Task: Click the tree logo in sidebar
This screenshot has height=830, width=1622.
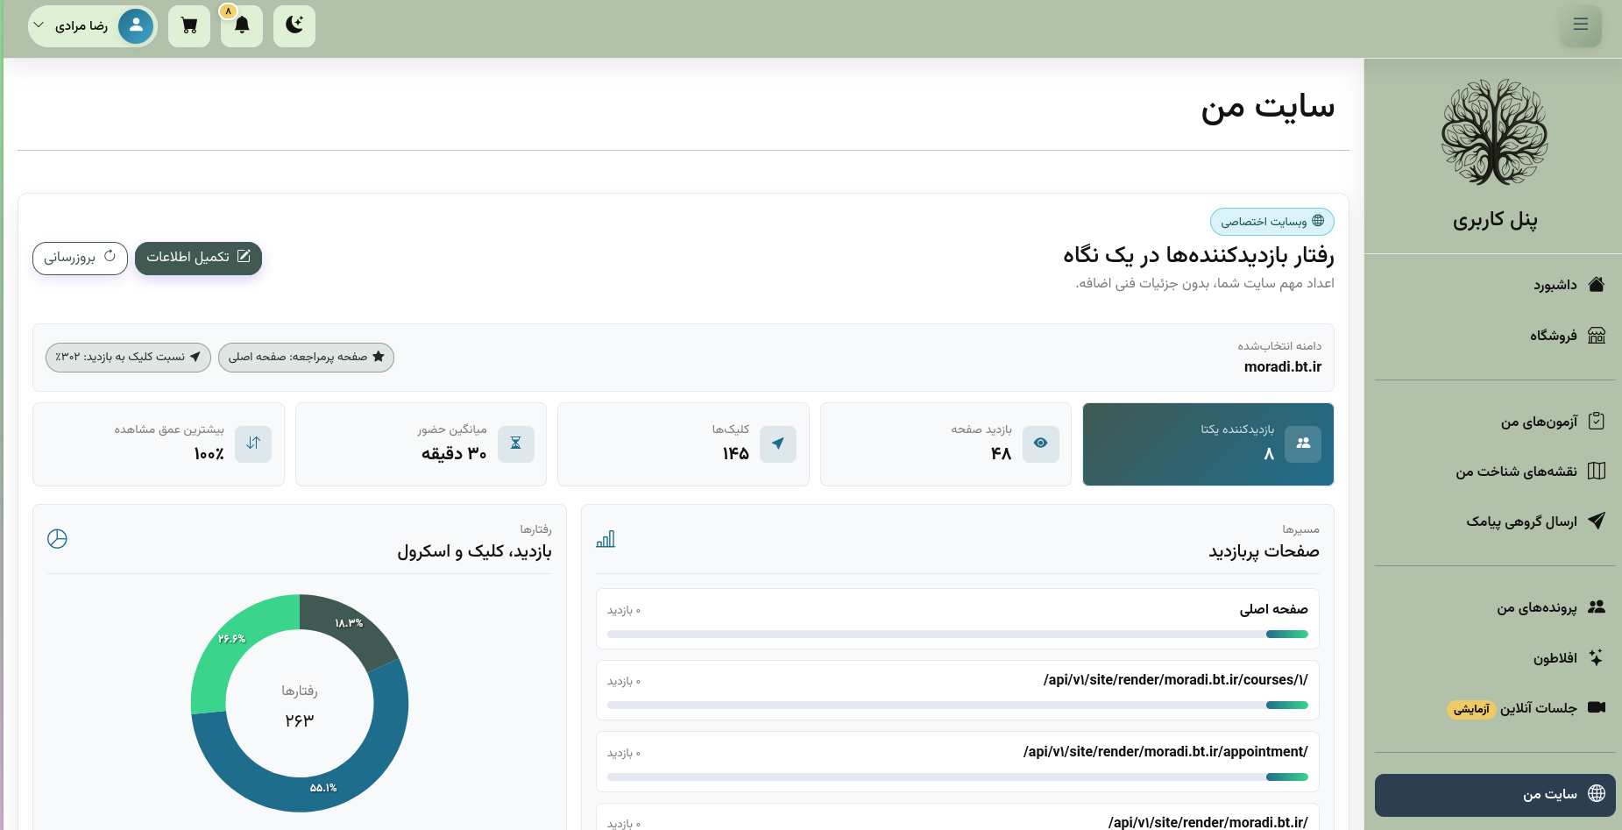Action: point(1495,132)
